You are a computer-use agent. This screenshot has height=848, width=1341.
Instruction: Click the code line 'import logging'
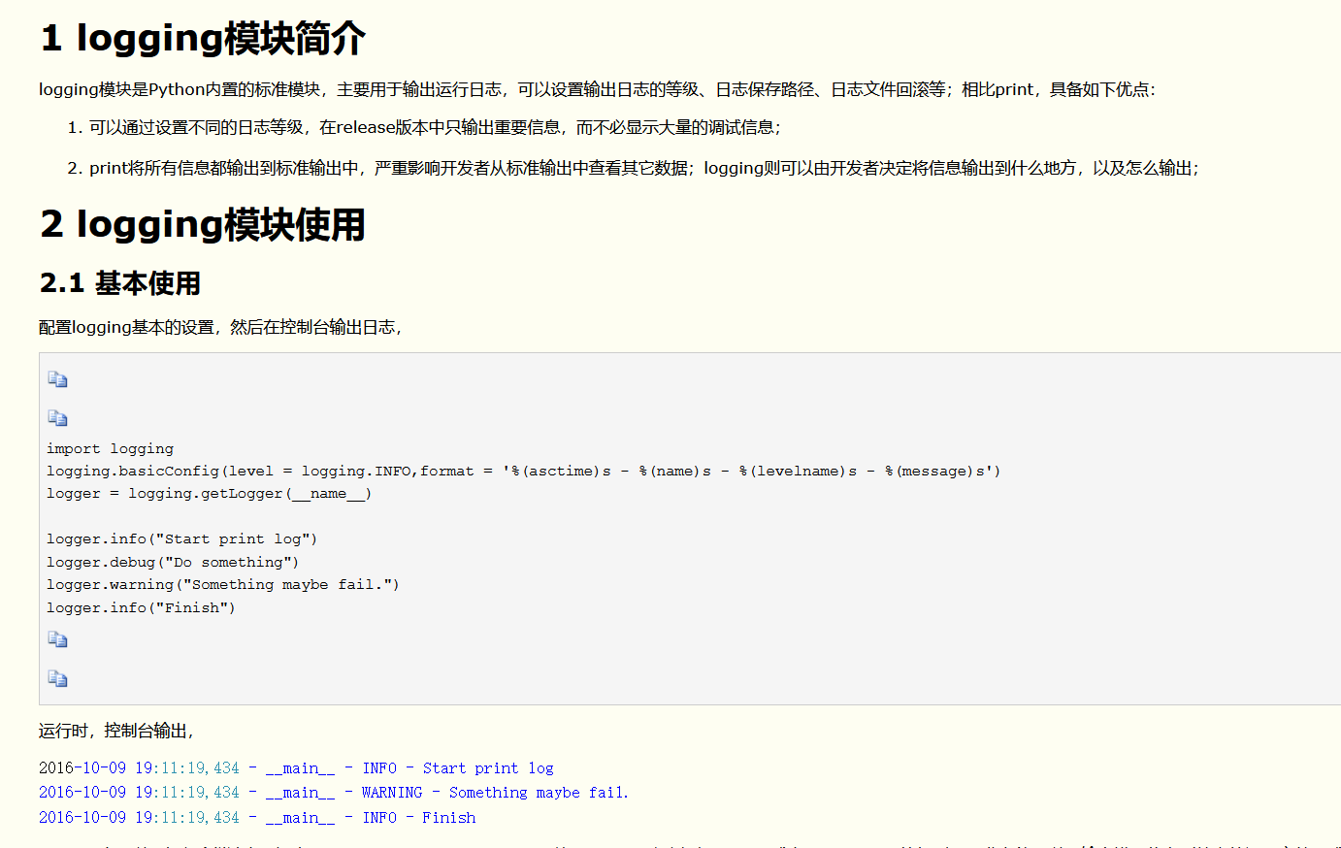pos(111,448)
